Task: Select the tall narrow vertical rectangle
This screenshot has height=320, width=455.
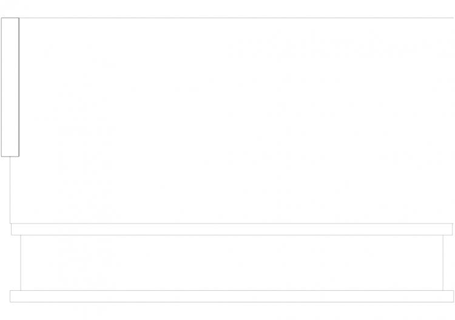Action: pos(10,87)
